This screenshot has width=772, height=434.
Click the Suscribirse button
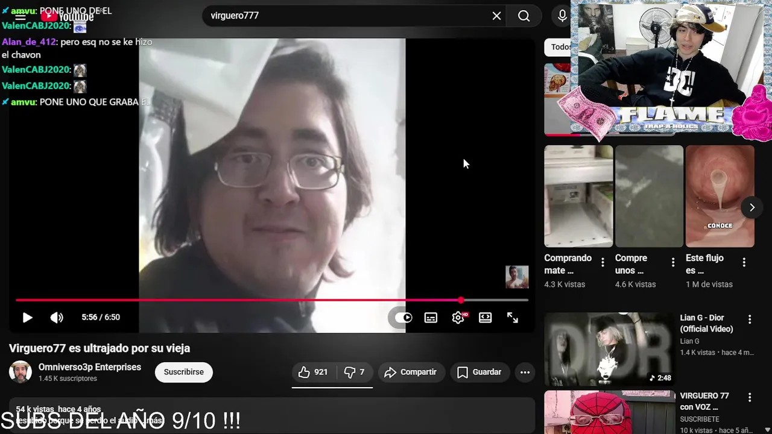pyautogui.click(x=184, y=372)
